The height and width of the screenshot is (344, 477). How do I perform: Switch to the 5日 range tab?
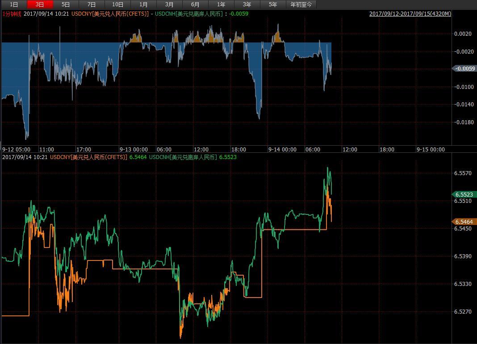click(x=65, y=4)
